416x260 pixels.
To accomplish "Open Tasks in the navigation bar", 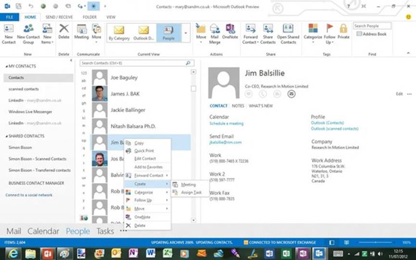I will coord(105,231).
